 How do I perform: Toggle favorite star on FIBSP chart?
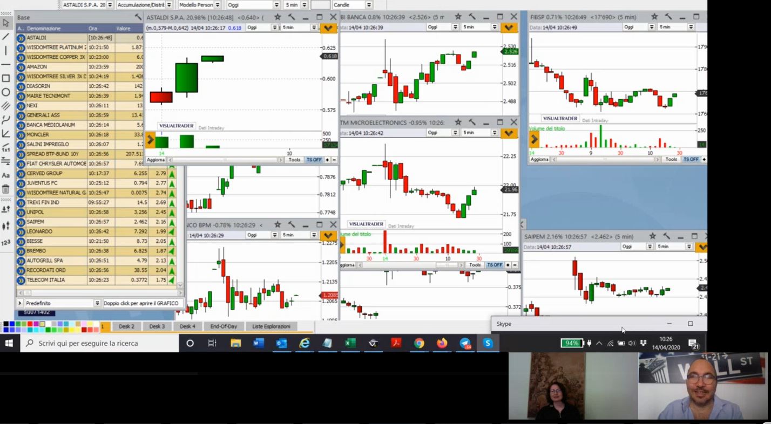[x=654, y=17]
